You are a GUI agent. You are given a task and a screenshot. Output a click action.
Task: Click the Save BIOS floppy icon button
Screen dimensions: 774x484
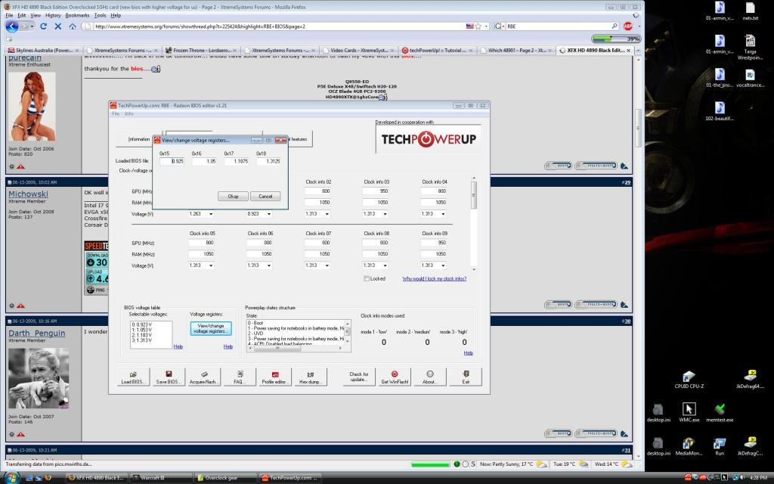click(x=169, y=377)
